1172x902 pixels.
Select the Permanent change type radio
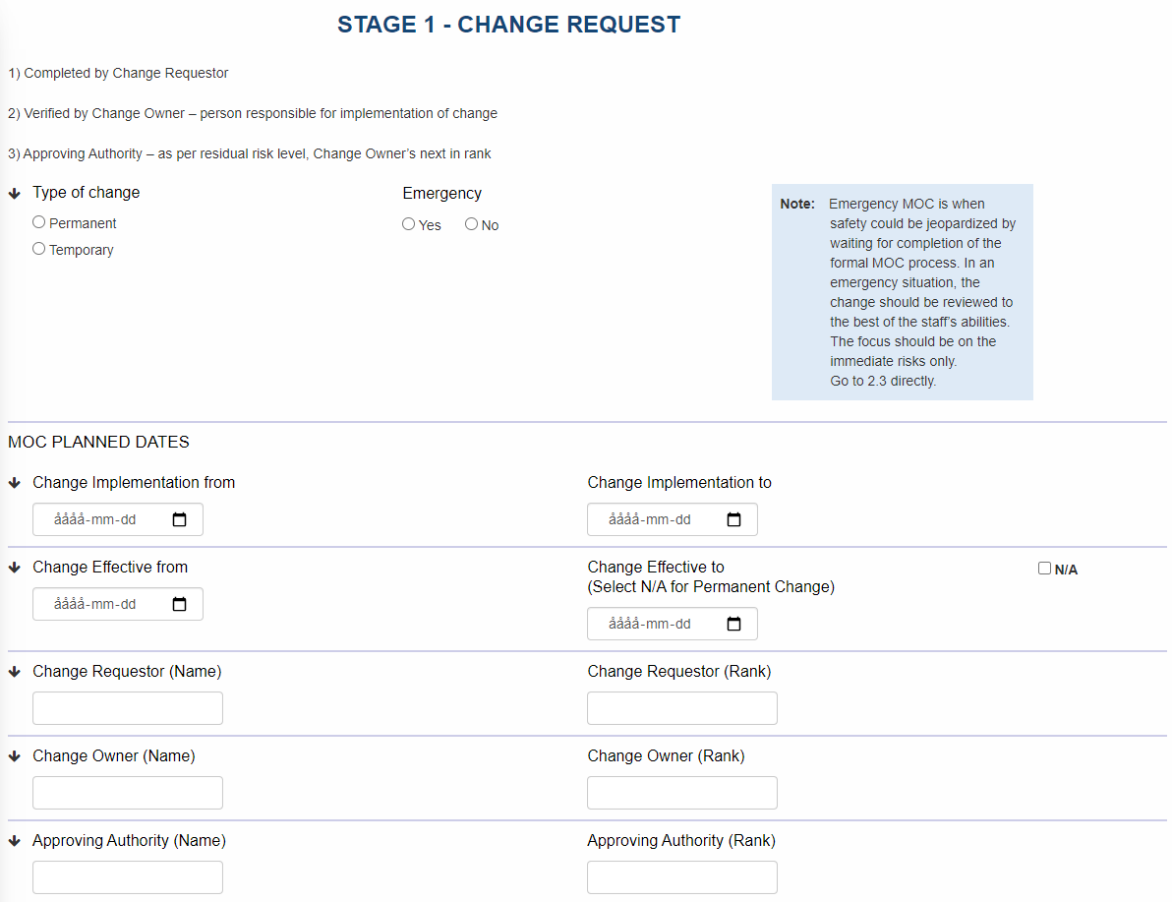coord(39,222)
